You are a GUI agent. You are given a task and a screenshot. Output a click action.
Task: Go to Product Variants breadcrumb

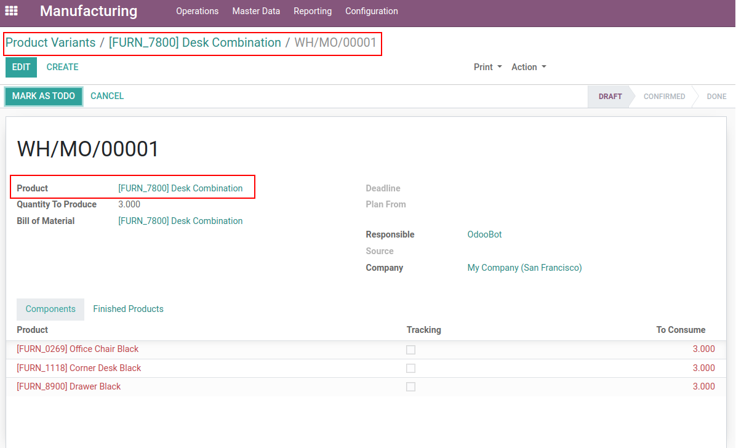[x=50, y=42]
